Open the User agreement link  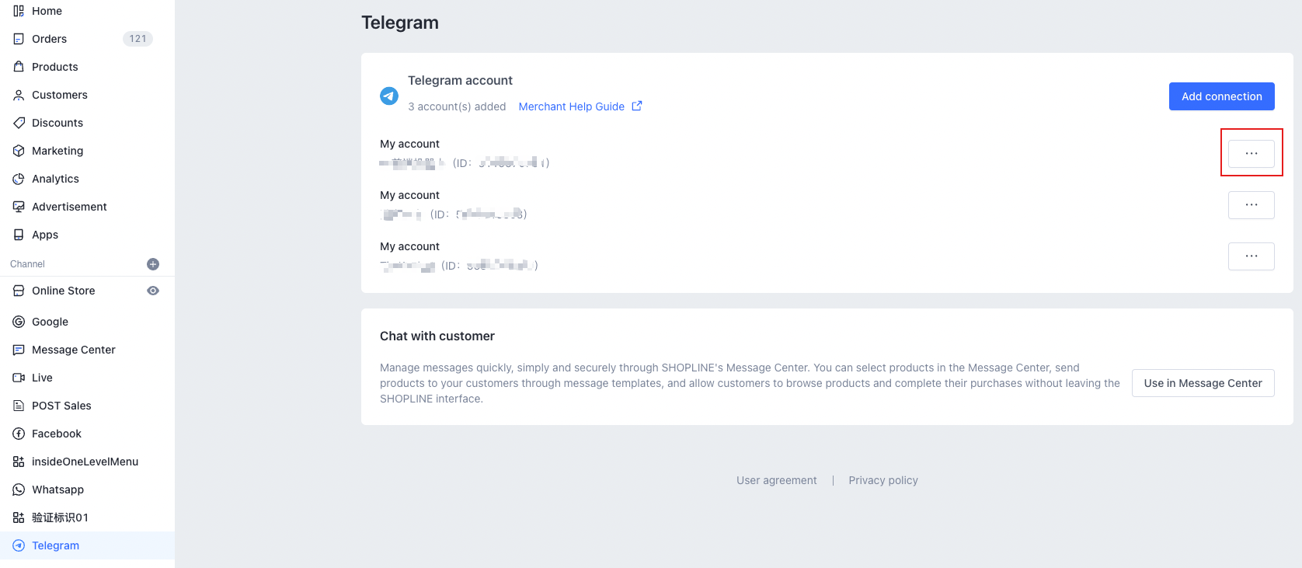click(776, 480)
